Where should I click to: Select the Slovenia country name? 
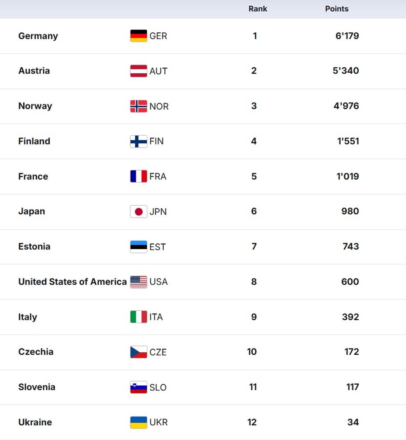tap(37, 387)
